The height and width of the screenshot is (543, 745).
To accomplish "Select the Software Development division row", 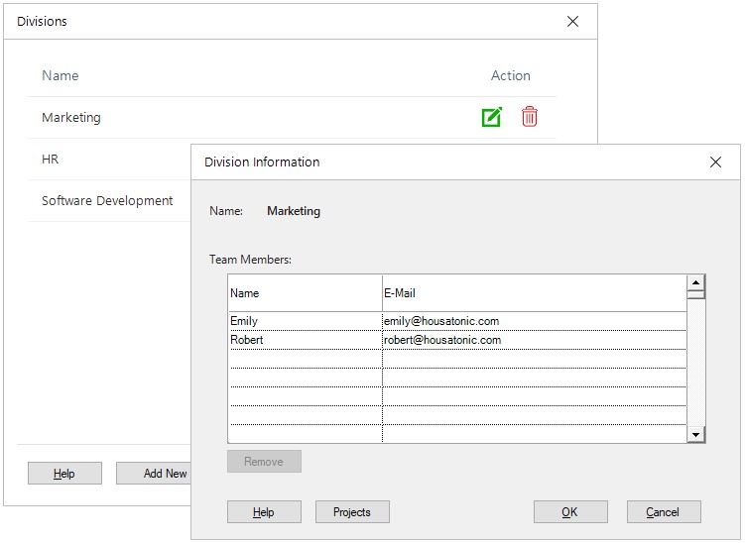I will click(x=109, y=201).
